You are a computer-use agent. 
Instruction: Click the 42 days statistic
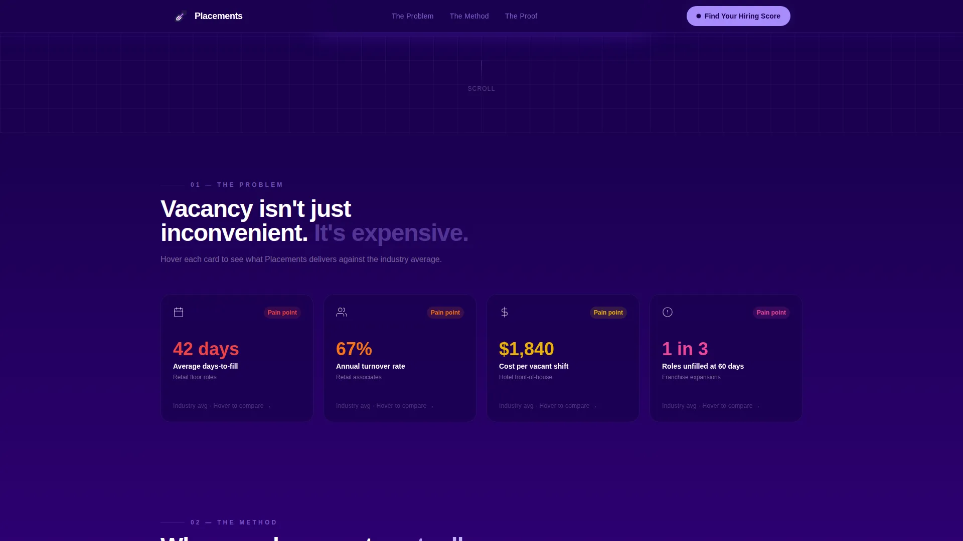pos(206,349)
